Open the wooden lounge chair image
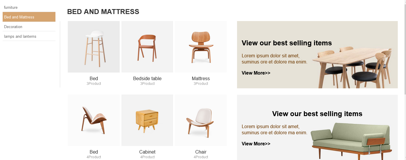 (201, 47)
